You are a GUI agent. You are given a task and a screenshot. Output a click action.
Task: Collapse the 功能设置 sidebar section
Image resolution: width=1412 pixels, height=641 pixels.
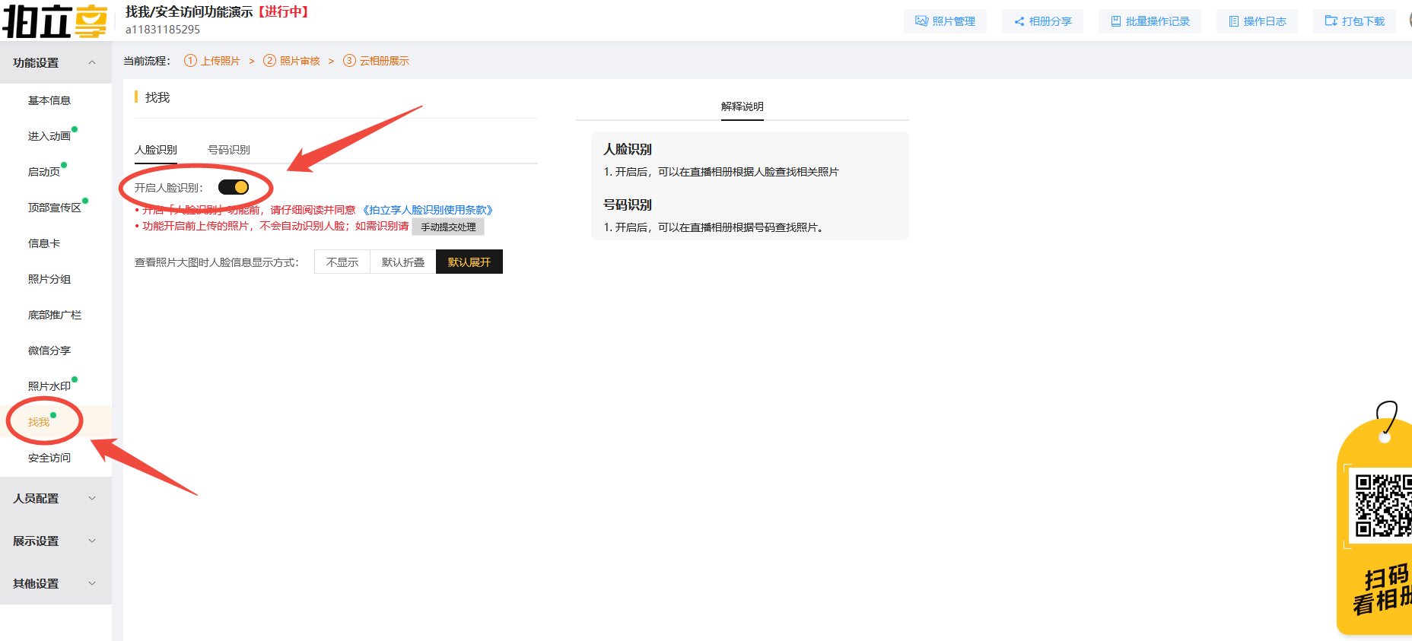92,63
